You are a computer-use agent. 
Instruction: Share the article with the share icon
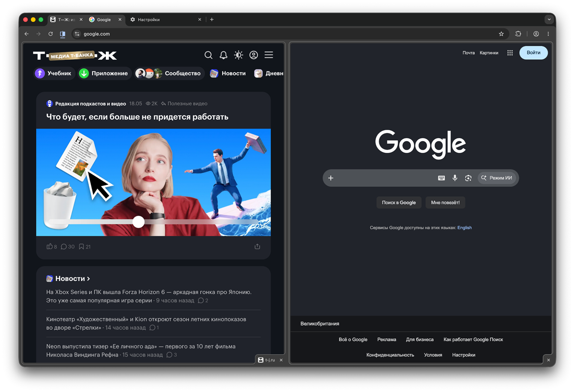257,247
